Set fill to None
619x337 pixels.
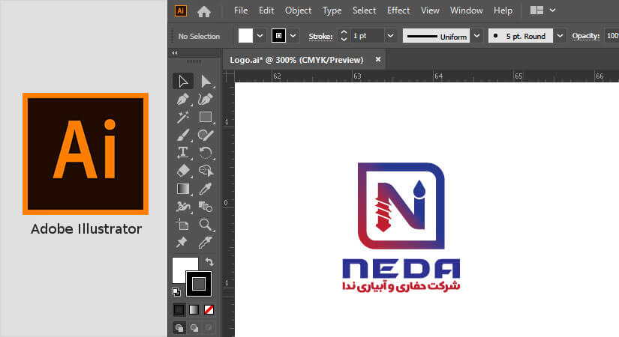(x=209, y=310)
